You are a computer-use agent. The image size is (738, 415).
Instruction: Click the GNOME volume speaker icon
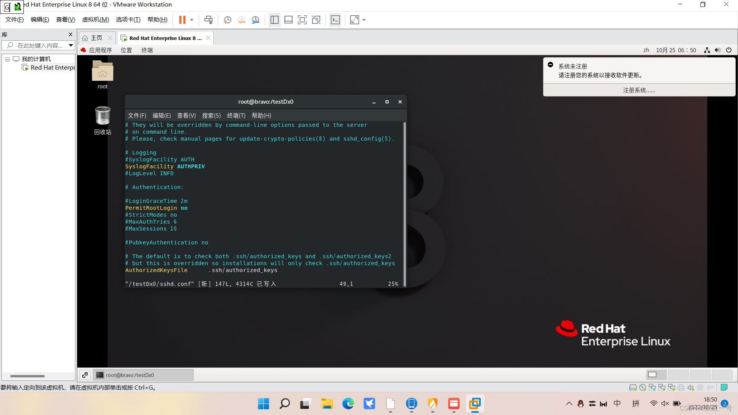pos(717,50)
